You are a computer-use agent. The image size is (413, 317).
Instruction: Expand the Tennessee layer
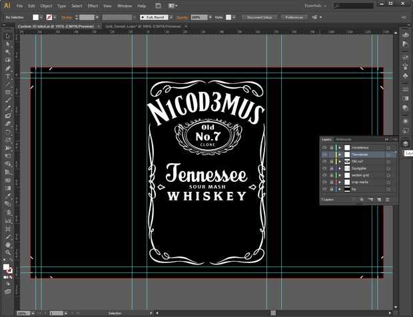(x=340, y=155)
